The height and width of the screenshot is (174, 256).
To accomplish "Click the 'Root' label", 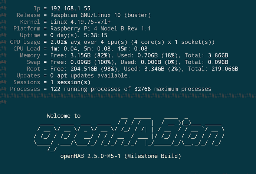I will (x=33, y=69).
